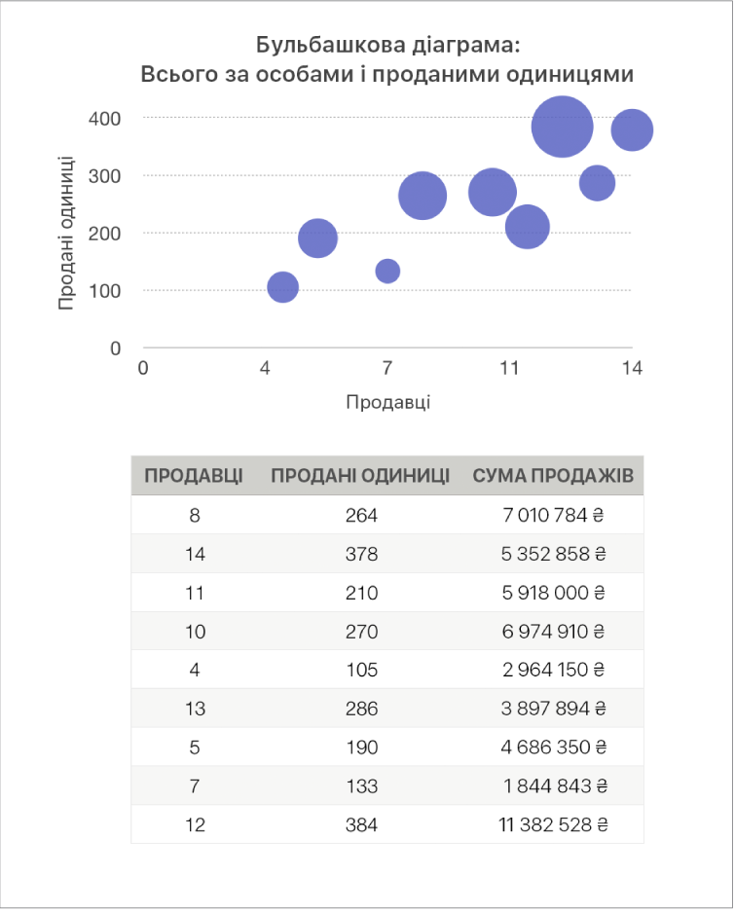Click the "Продані одиниці" column header
The width and height of the screenshot is (735, 911).
pyautogui.click(x=360, y=476)
